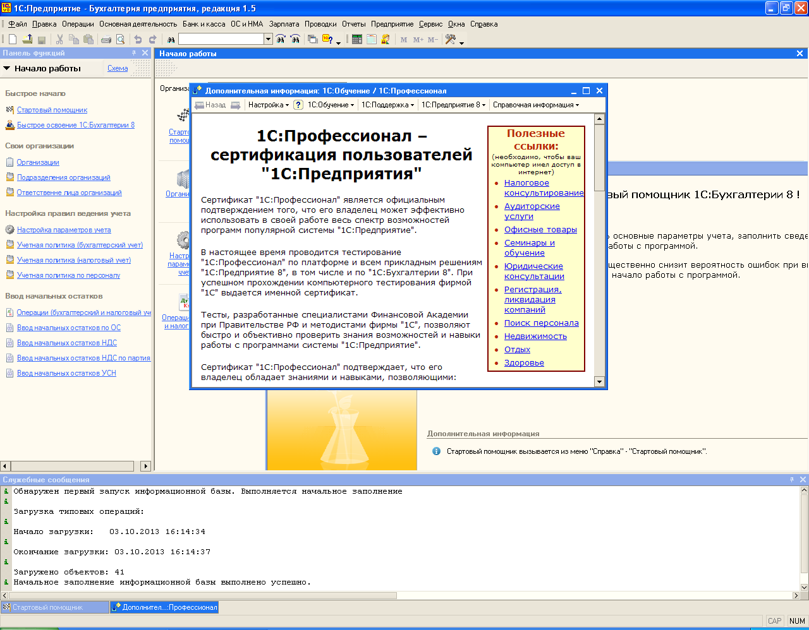This screenshot has width=809, height=630.
Task: Click the tools hammer-wrench toolbar icon
Action: [x=451, y=39]
